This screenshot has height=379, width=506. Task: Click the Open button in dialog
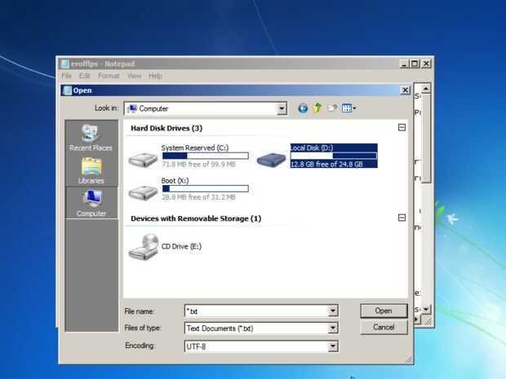tap(384, 311)
